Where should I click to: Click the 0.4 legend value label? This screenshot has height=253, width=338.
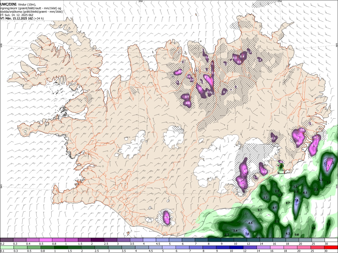pyautogui.click(x=28, y=244)
